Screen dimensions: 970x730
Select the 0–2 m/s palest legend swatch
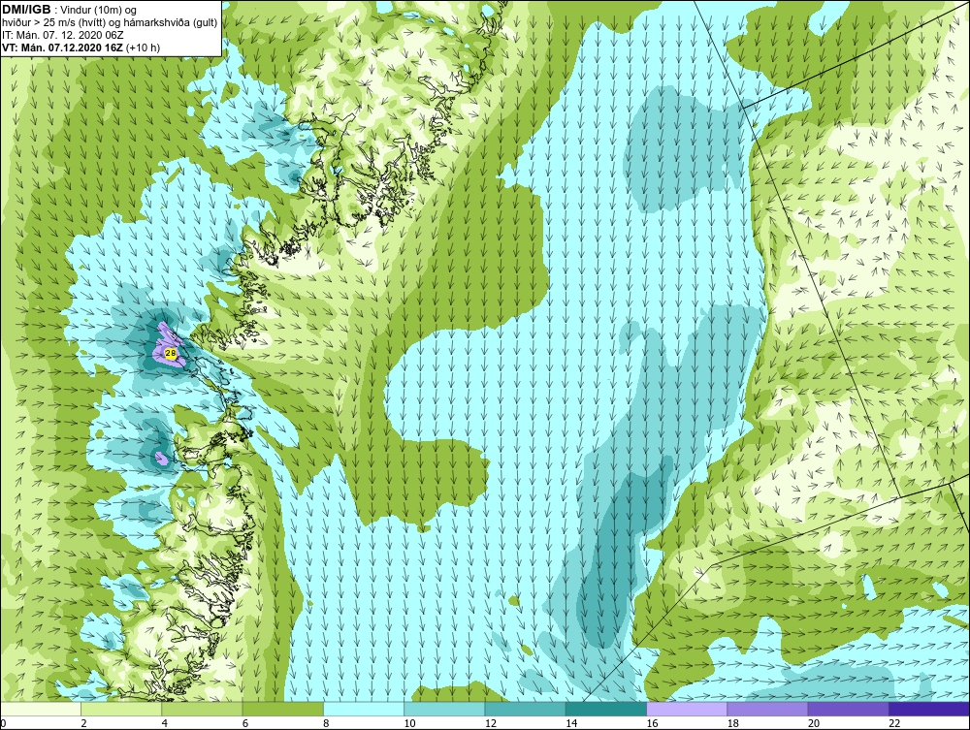[x=40, y=709]
